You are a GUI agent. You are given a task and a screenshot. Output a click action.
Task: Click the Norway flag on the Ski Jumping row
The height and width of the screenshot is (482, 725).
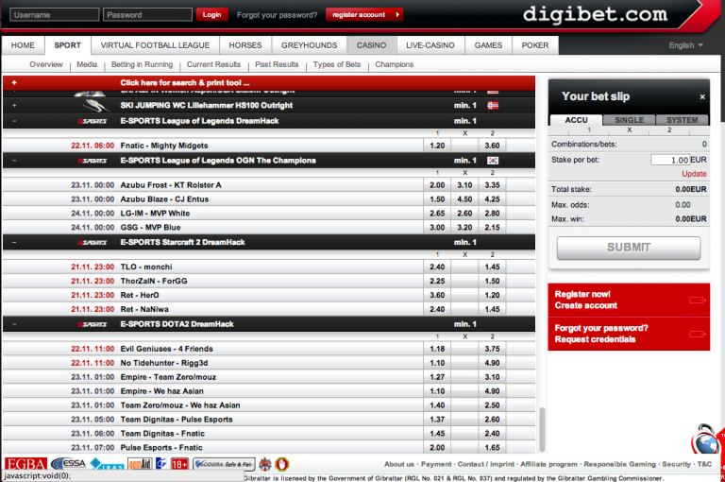click(x=493, y=106)
